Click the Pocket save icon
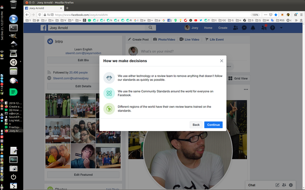305x190 pixels. 271,15
